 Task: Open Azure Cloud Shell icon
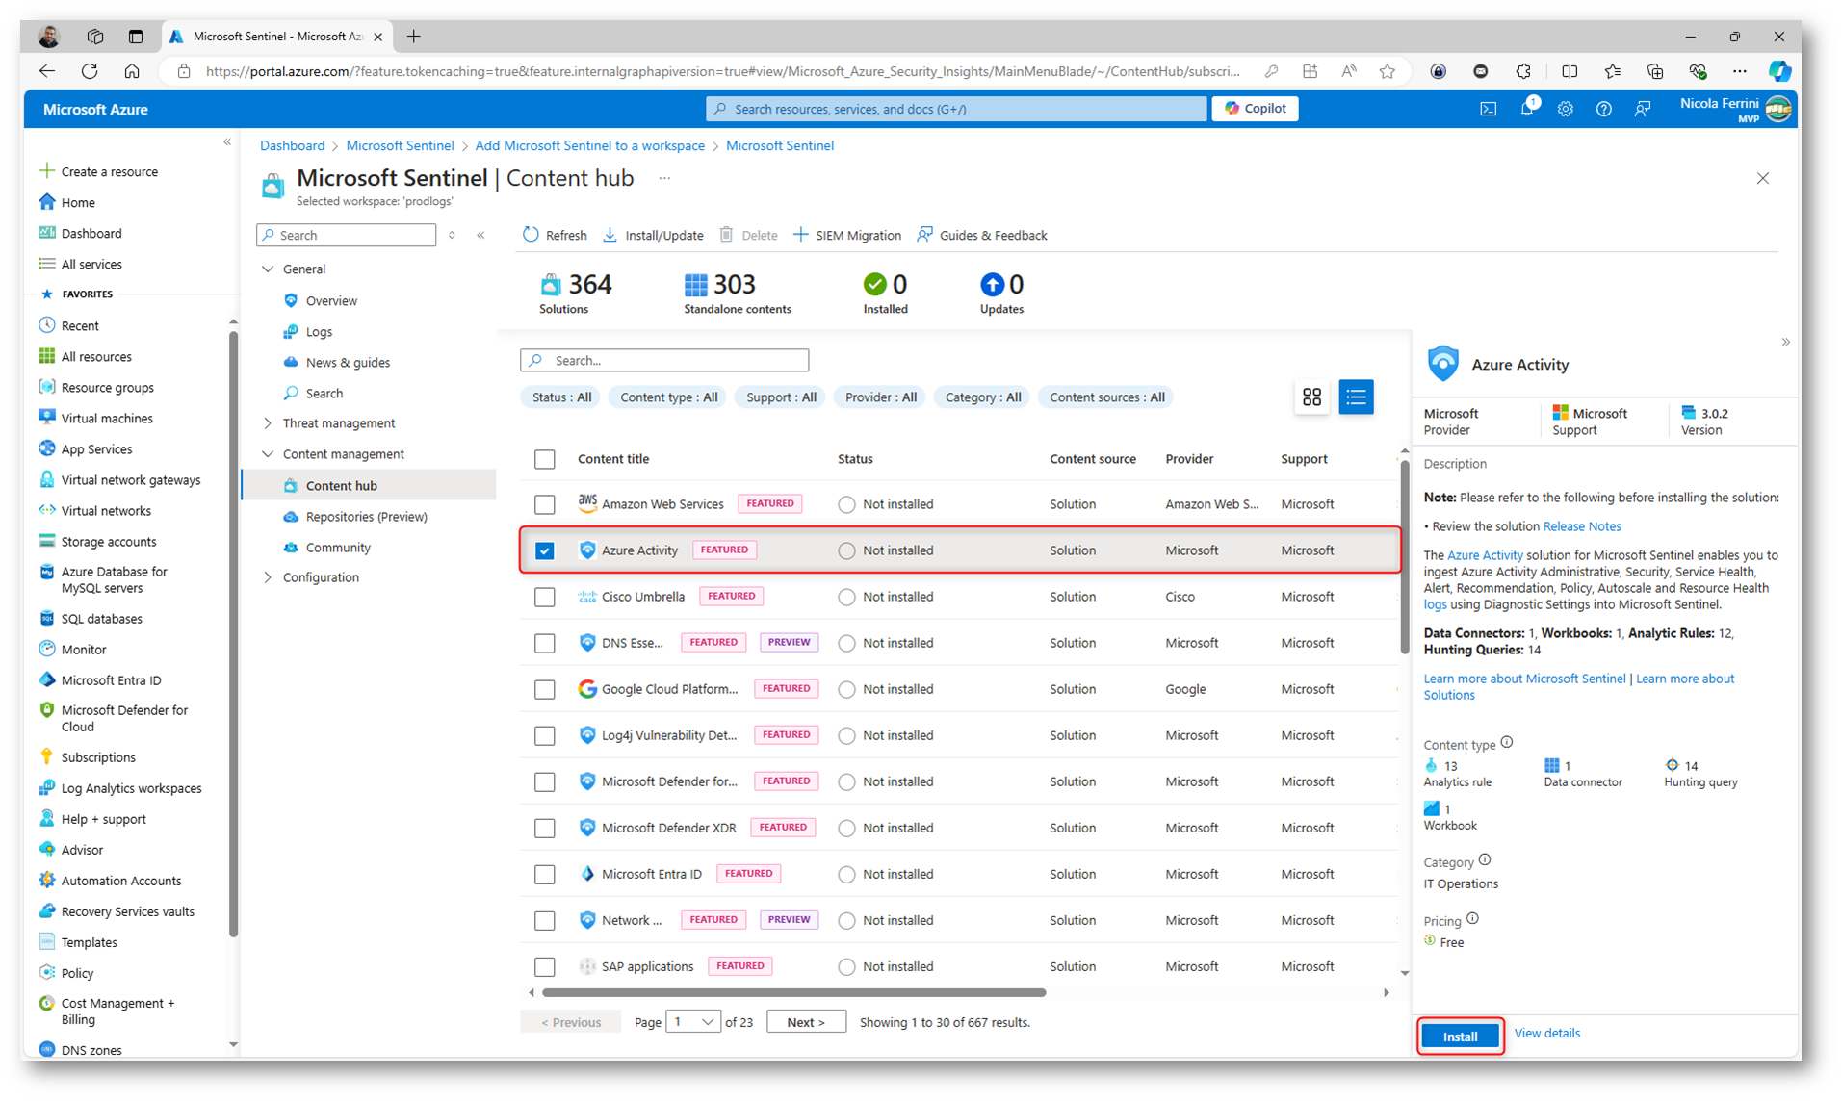click(x=1488, y=109)
